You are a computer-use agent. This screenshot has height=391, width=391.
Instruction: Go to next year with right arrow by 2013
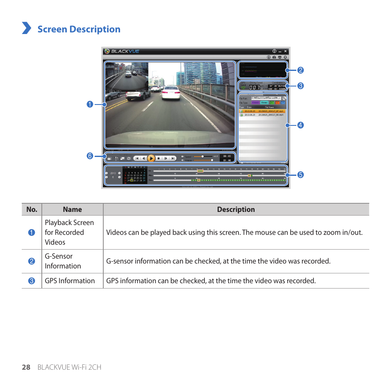click(119, 173)
